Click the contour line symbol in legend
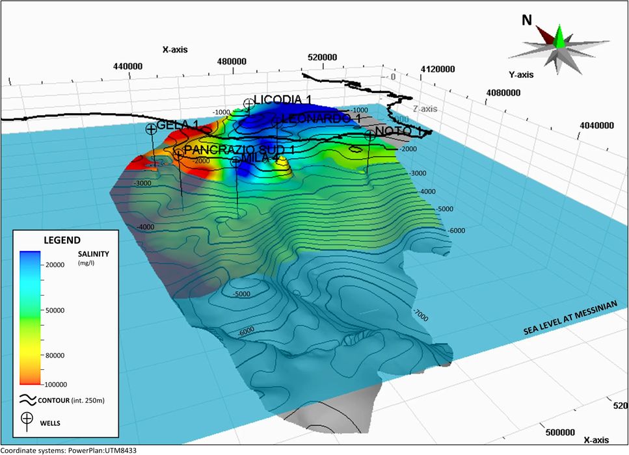Screen dimensions: 629x455 point(27,399)
